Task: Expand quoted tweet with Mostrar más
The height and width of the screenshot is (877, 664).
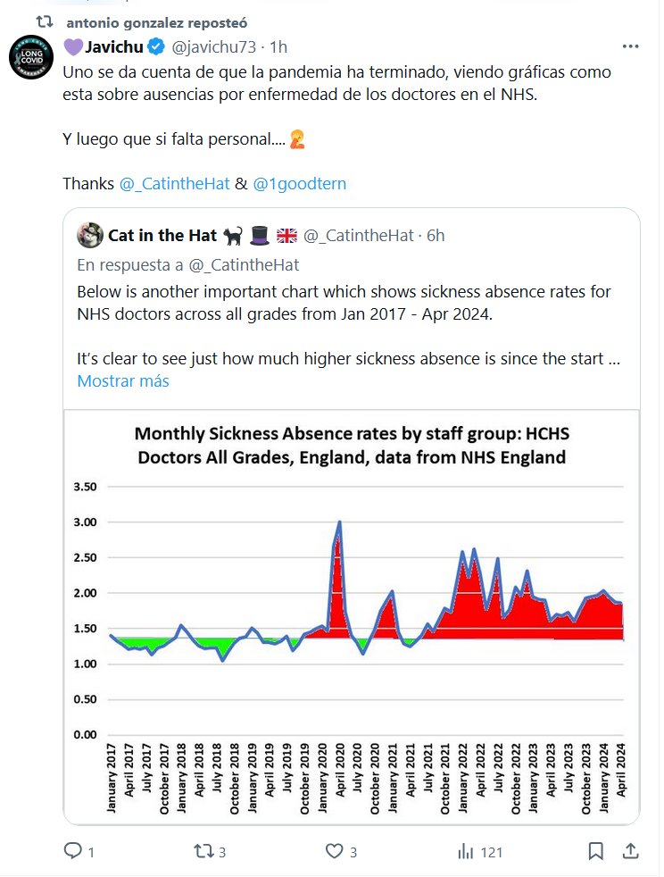Action: click(123, 380)
